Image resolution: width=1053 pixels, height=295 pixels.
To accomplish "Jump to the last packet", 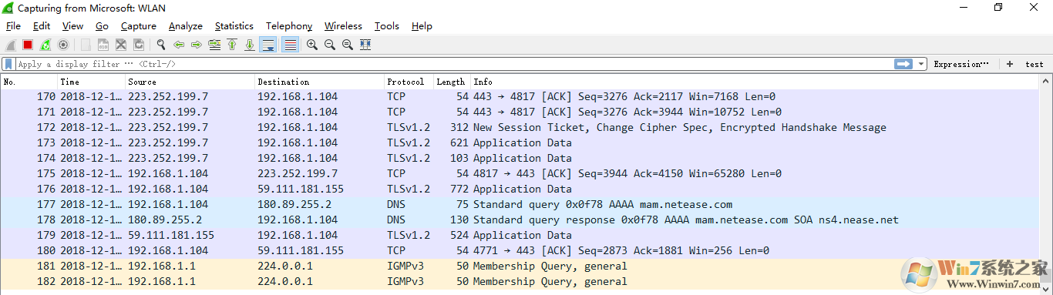I will [250, 45].
